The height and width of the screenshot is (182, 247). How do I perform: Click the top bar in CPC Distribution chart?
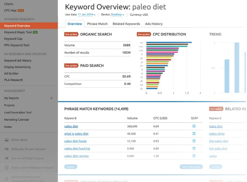pos(169,43)
